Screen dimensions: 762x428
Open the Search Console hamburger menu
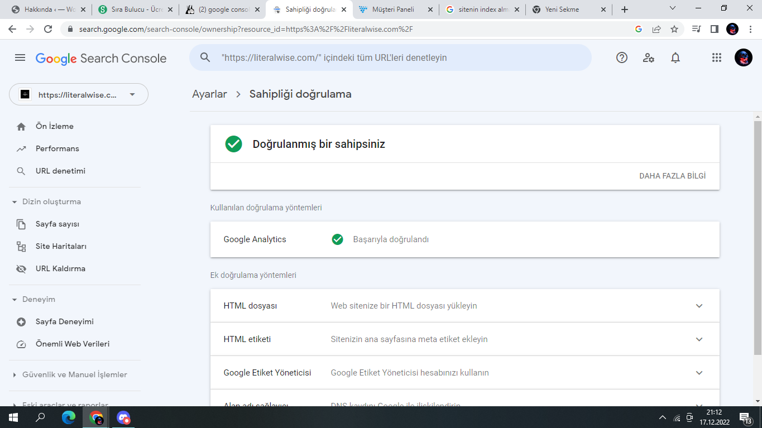coord(20,58)
